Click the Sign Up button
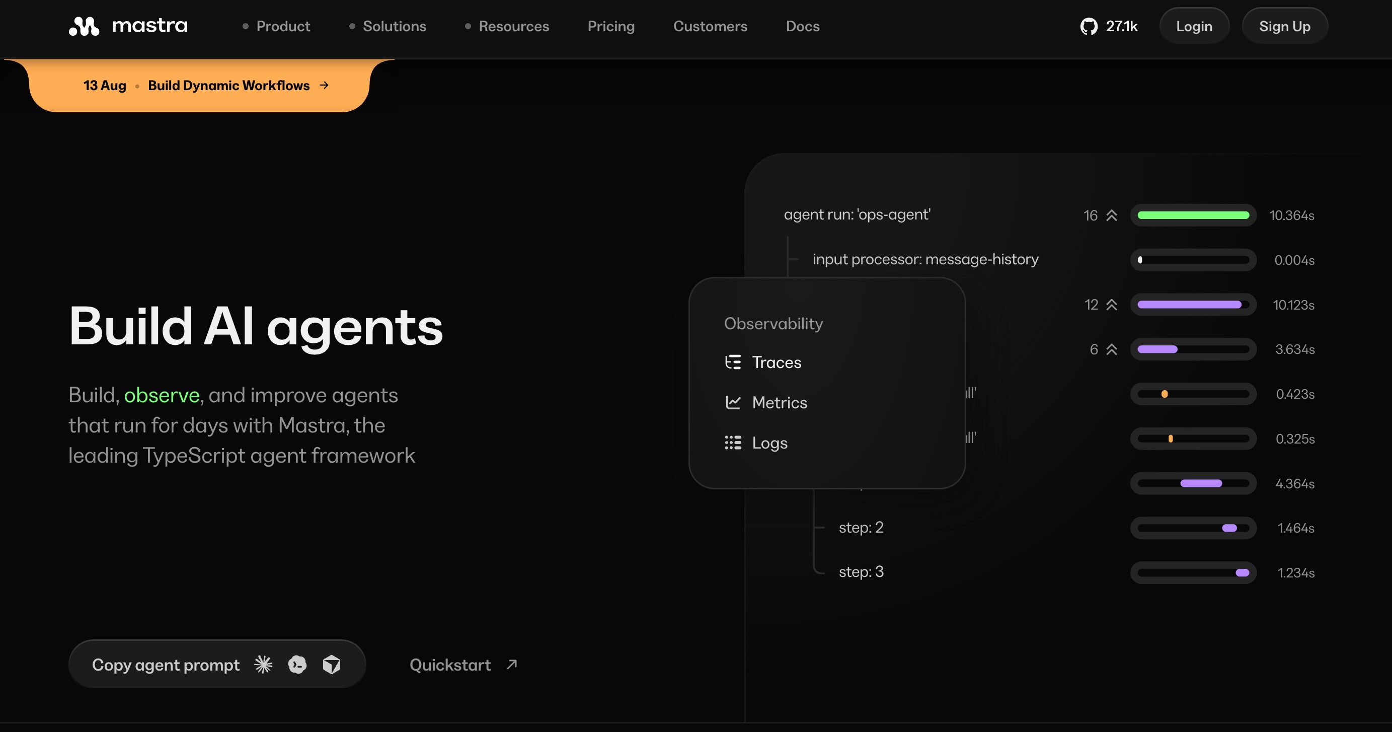The height and width of the screenshot is (732, 1392). click(x=1284, y=26)
